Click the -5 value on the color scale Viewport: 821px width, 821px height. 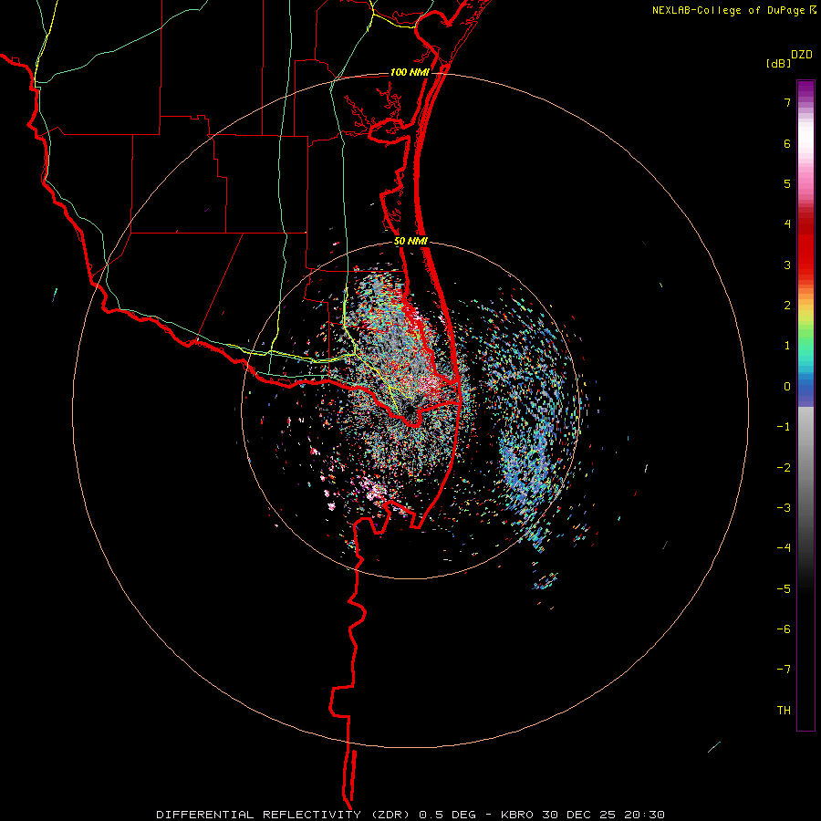(784, 588)
